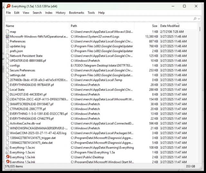Click the date 2/7/2106 7:28 AM
This screenshot has height=173, width=206.
pos(172,32)
